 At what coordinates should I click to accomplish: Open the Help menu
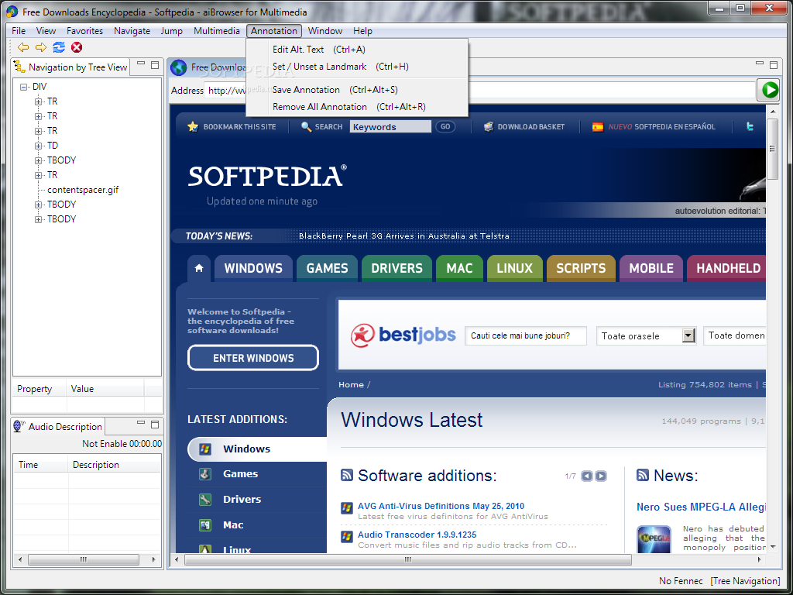[x=362, y=31]
